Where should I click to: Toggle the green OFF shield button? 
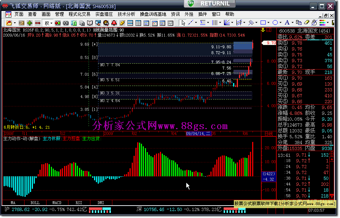click(191, 3)
